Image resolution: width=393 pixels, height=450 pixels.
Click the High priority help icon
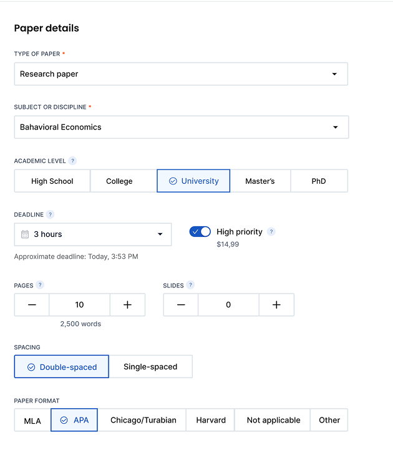271,232
